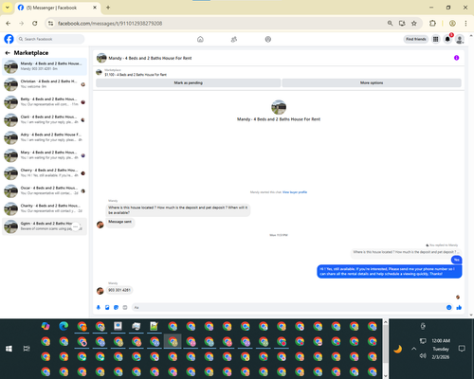Screen dimensions: 474x379
Task: Click the browser Back arrow
Action: click(x=9, y=23)
